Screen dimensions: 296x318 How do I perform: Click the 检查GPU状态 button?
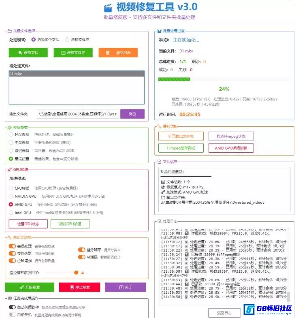(x=28, y=224)
